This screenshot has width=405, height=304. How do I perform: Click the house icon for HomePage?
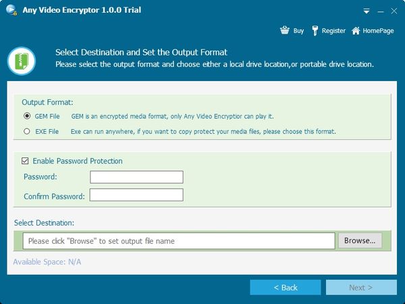pos(355,30)
